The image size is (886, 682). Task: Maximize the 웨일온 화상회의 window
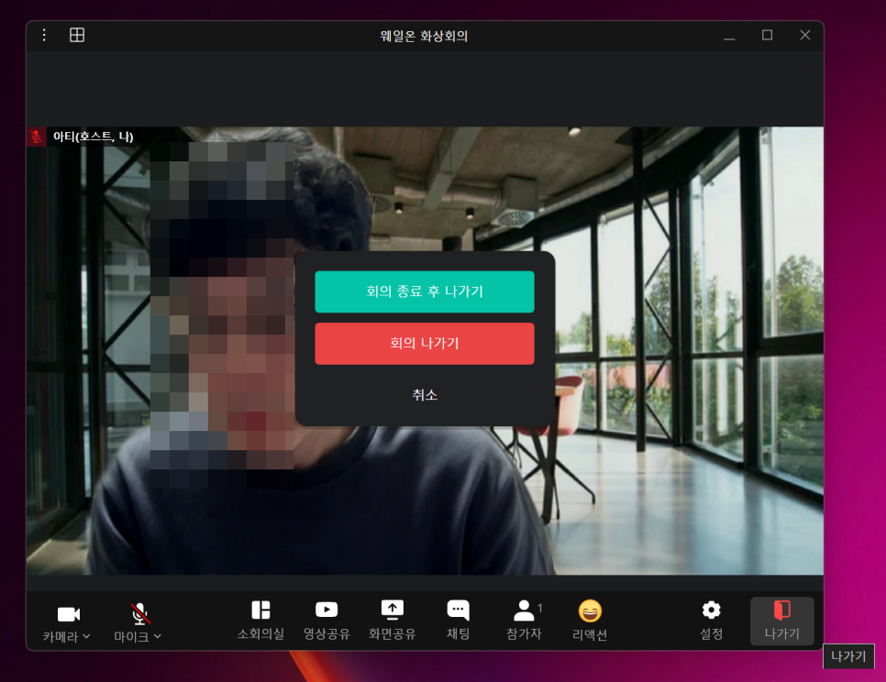pyautogui.click(x=768, y=36)
